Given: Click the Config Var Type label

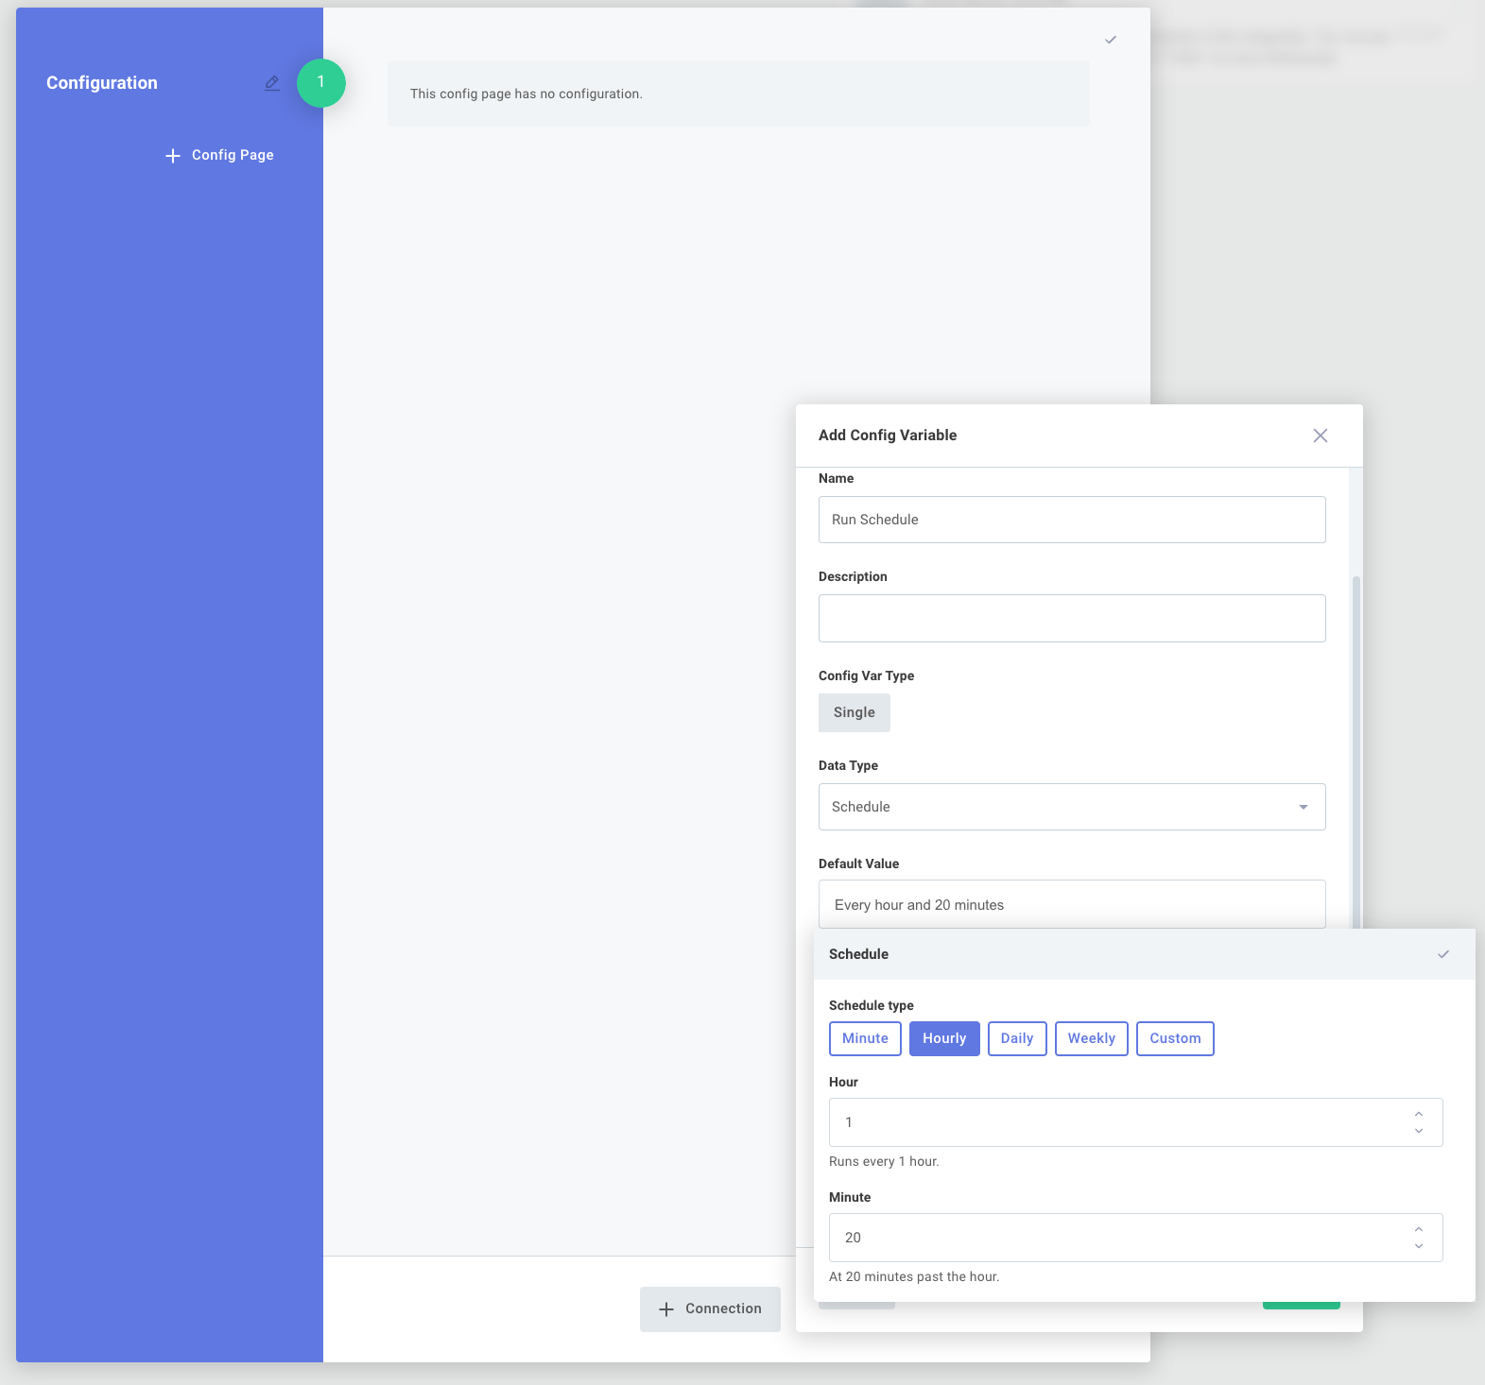Looking at the screenshot, I should (x=866, y=675).
